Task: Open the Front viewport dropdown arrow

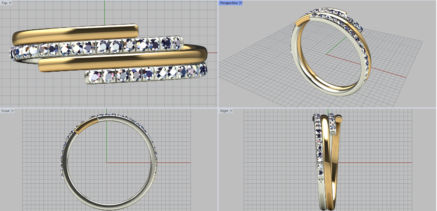Action: 13,111
